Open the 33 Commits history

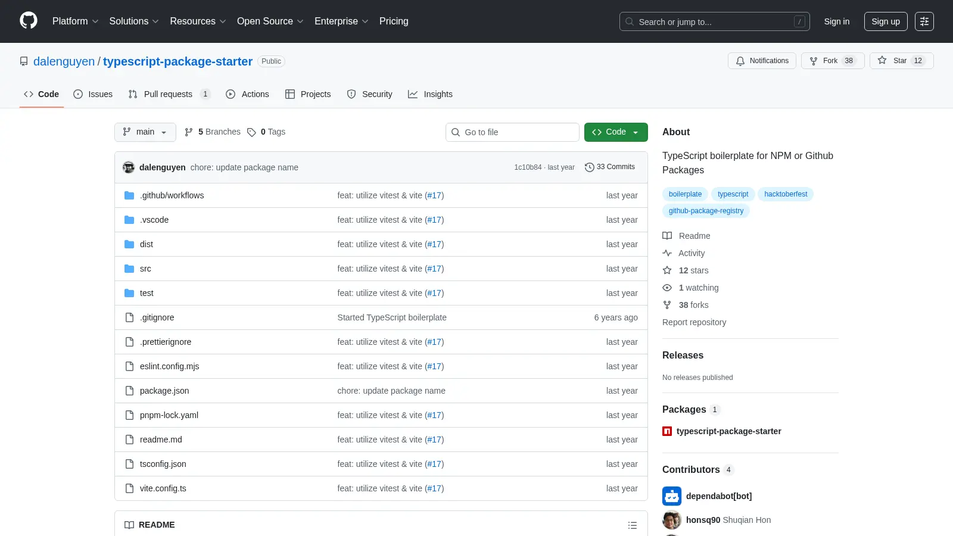click(610, 167)
